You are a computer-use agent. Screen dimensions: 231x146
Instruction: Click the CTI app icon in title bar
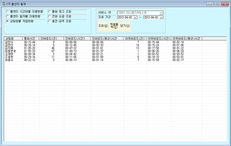click(4, 4)
